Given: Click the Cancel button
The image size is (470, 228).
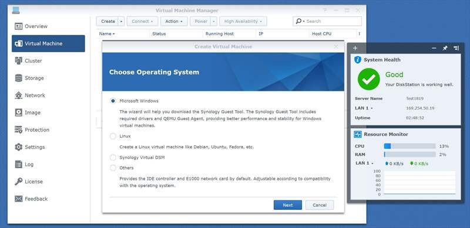Looking at the screenshot, I should coord(320,205).
